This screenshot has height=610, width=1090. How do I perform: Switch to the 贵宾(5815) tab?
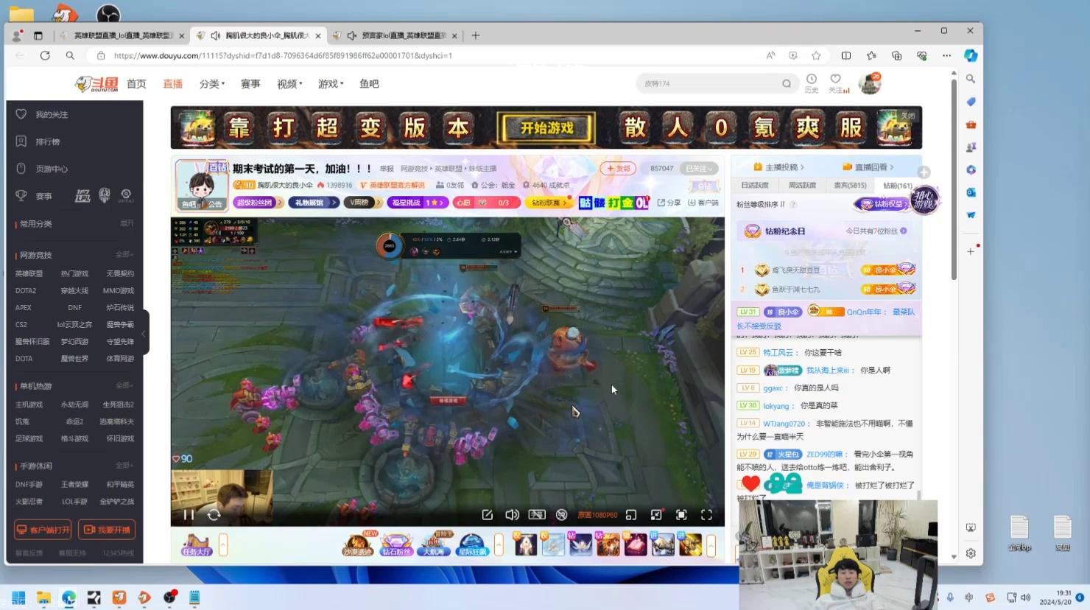tap(850, 186)
